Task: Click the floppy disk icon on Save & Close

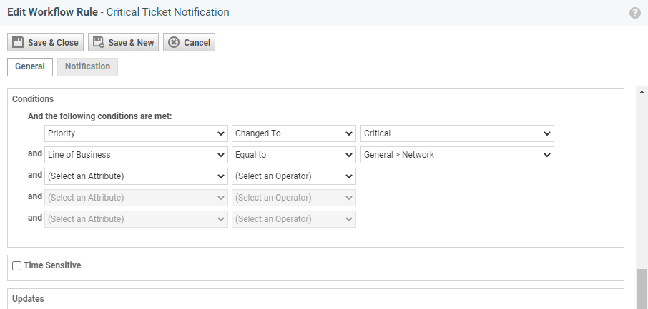Action: [19, 42]
